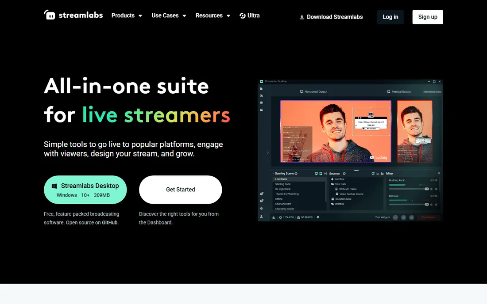
Task: Click the Mixer settings gear icon
Action: coord(439,173)
